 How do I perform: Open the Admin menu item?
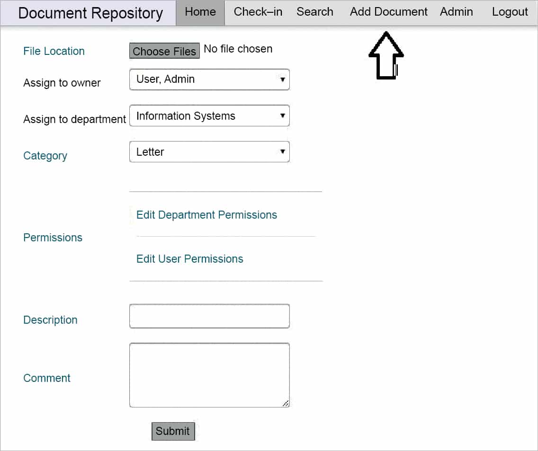tap(456, 12)
